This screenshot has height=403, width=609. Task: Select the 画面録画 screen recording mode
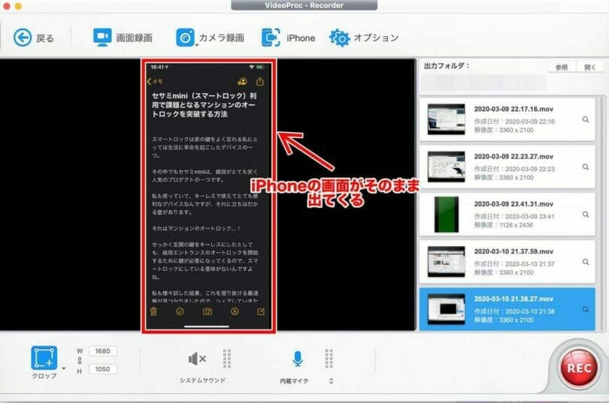point(123,38)
